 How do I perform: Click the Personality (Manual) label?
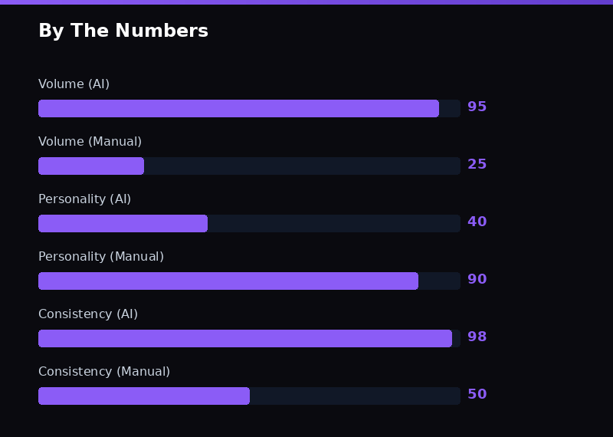[x=101, y=257]
